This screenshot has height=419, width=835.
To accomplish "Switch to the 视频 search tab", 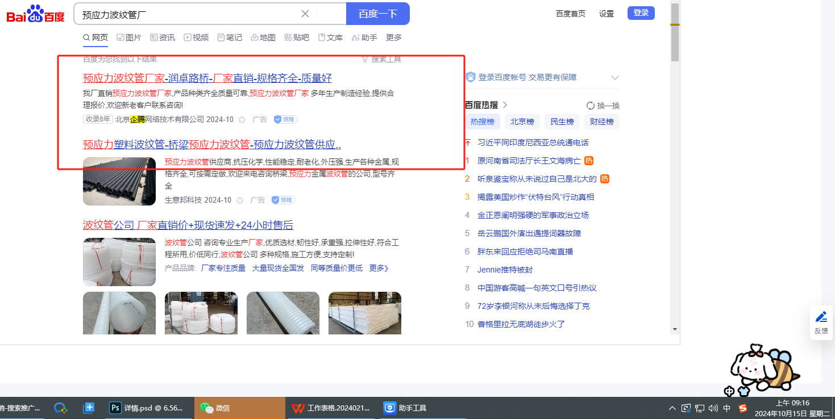I will point(196,37).
